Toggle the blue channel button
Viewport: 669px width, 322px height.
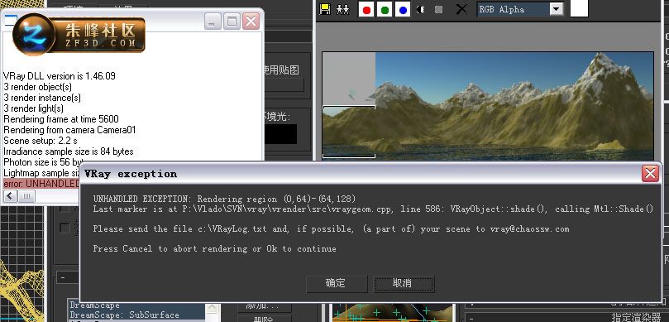pyautogui.click(x=403, y=9)
